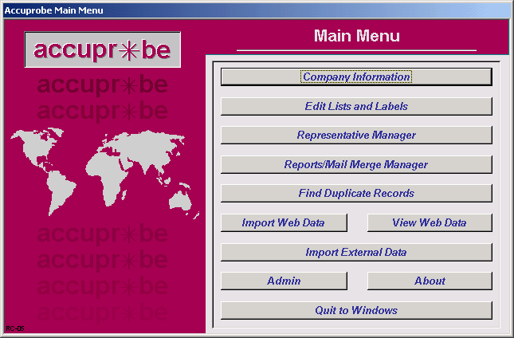Viewport: 514px width, 338px height.
Task: Click the Accuprobe Main Menu title bar
Action: [257, 10]
